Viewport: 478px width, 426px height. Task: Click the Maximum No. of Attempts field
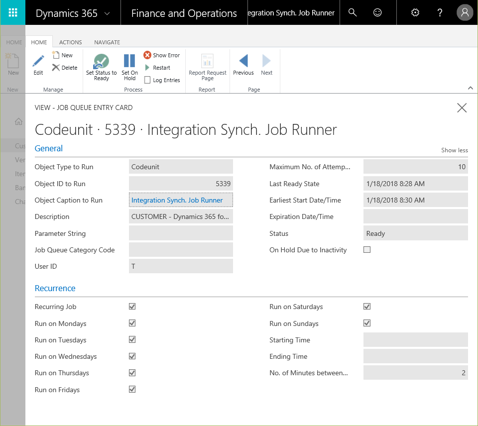(x=415, y=167)
